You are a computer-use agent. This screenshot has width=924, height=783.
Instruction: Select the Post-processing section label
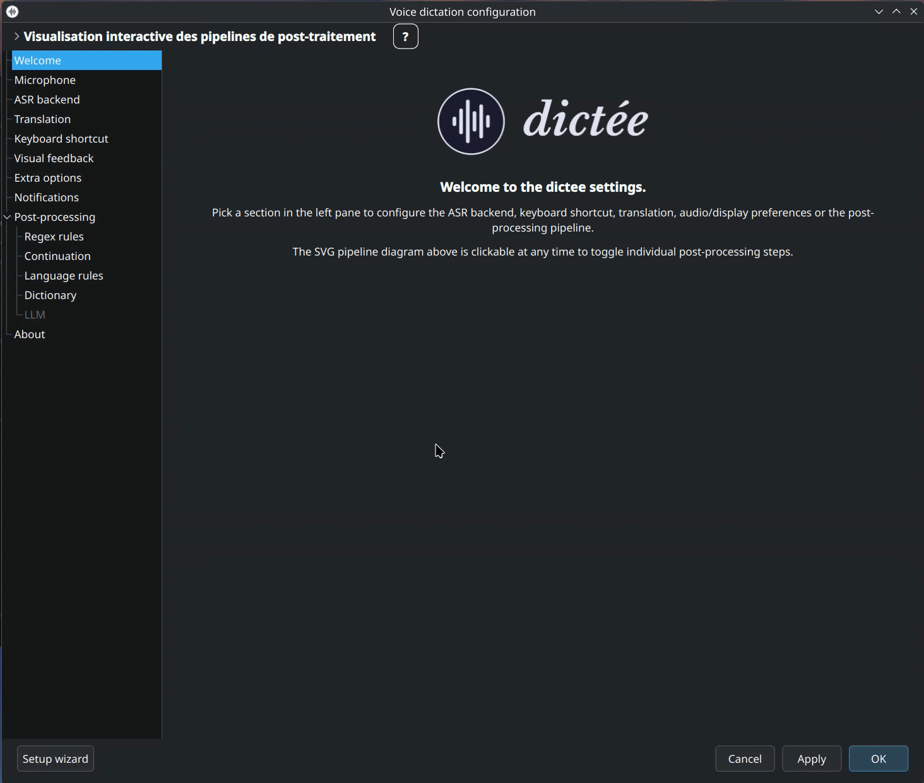(55, 217)
